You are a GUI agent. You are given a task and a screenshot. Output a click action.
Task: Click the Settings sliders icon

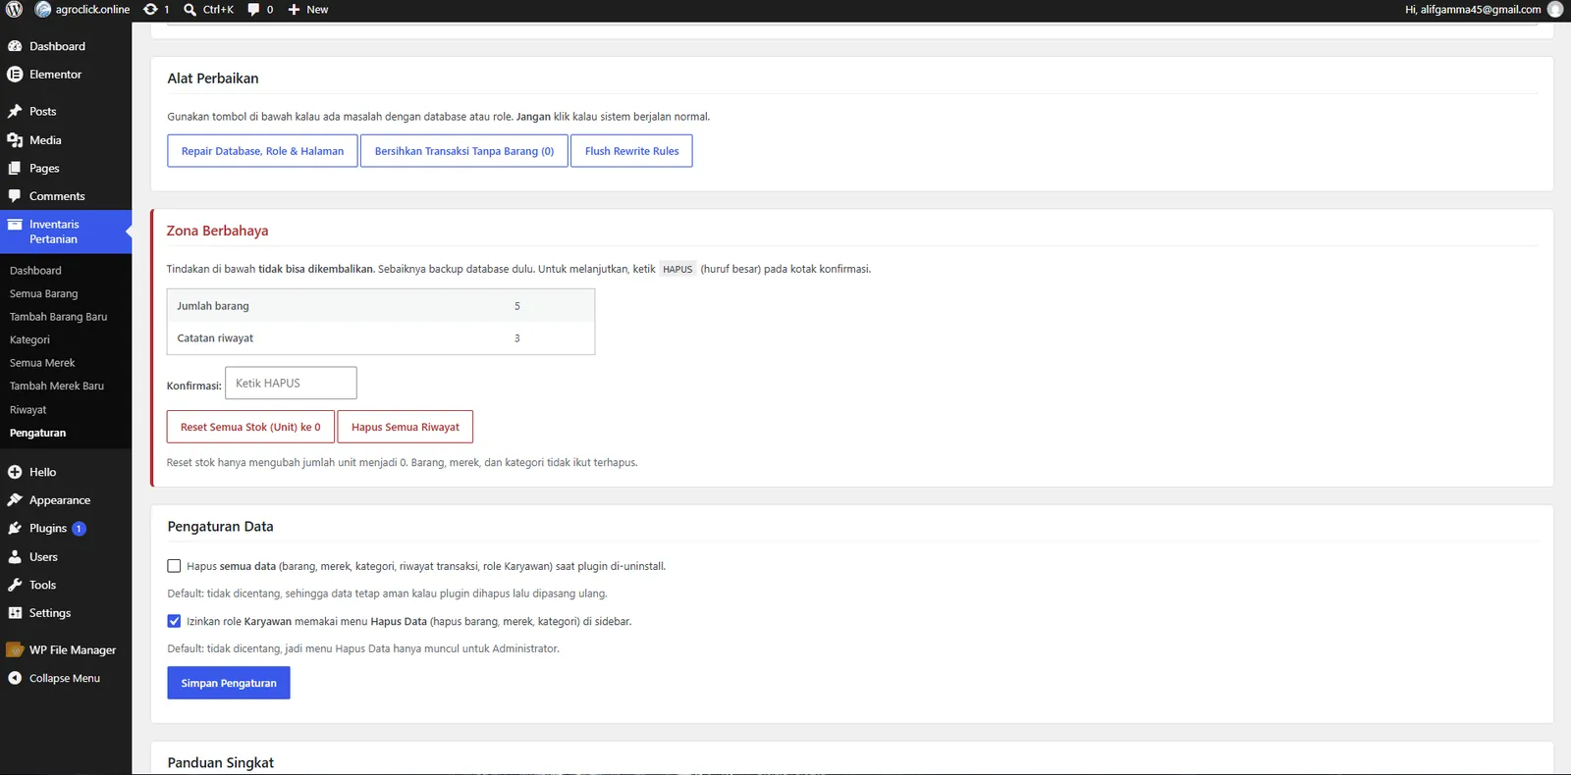click(x=15, y=613)
